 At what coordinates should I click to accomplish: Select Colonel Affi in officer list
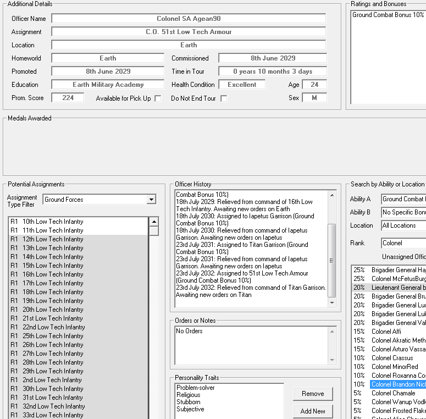[x=389, y=332]
